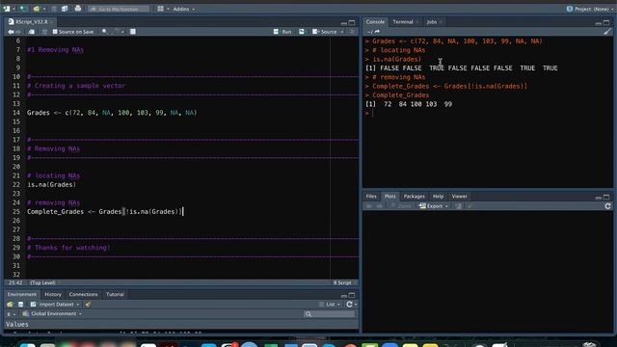Click the Grades vector assignment on line 14
Screen dimensions: 617x347
(x=112, y=113)
